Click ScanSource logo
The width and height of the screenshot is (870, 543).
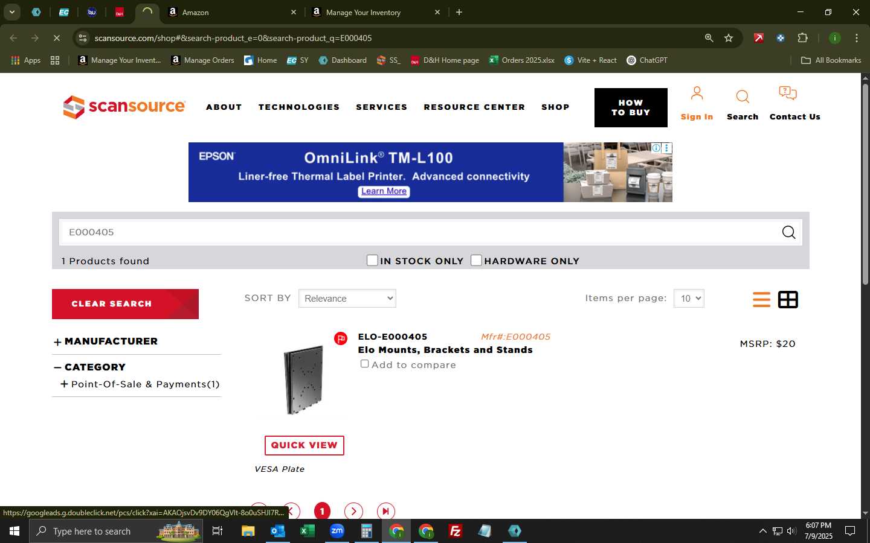124,107
